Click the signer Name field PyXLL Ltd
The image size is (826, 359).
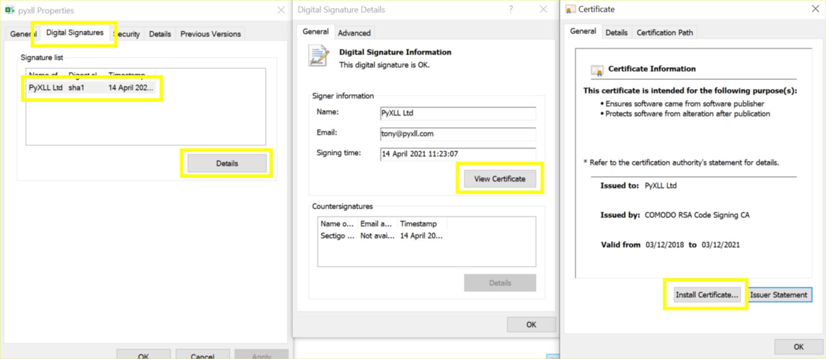[458, 113]
